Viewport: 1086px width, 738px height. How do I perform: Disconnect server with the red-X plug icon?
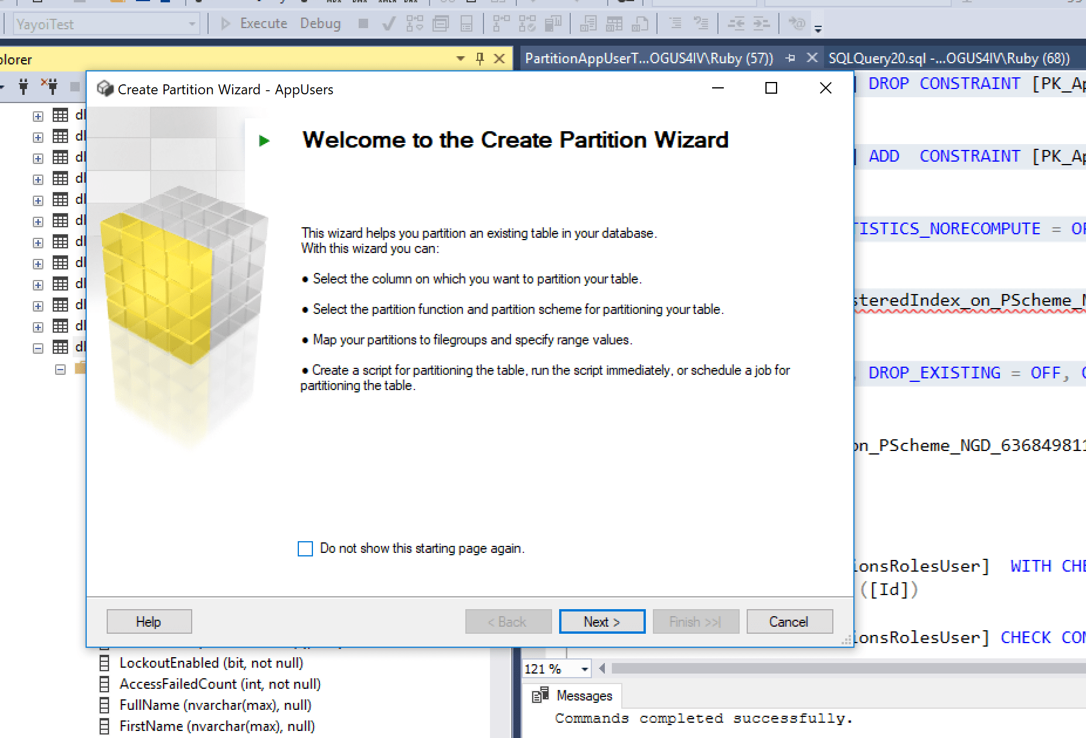pos(51,87)
